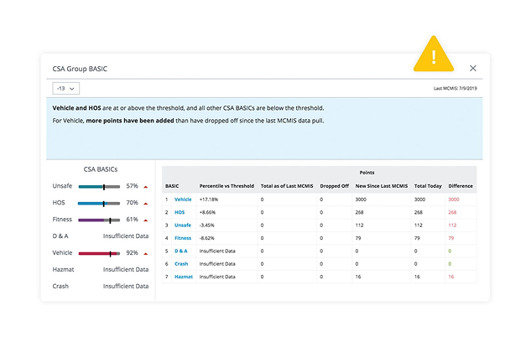Screen dimensions: 531x342
Task: Click the Last MCMIS date text
Action: [456, 88]
